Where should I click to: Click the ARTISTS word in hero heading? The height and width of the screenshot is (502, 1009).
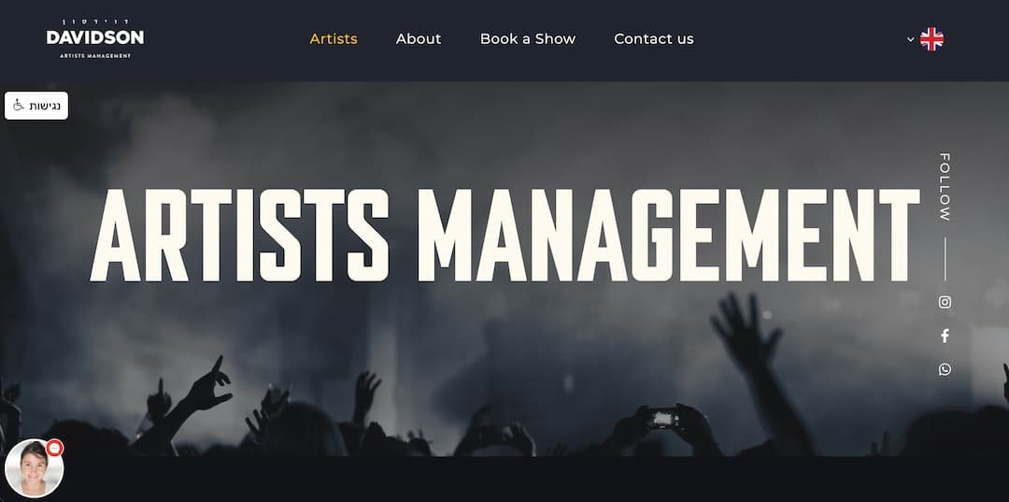[240, 235]
